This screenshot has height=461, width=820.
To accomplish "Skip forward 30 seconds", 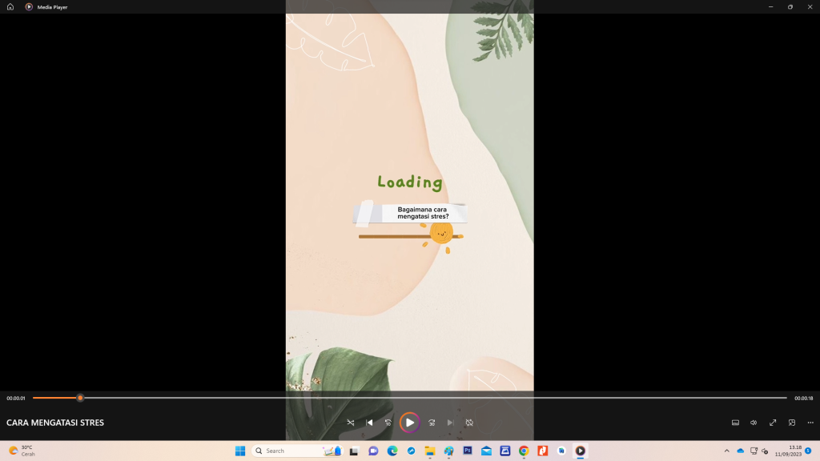I will (432, 423).
